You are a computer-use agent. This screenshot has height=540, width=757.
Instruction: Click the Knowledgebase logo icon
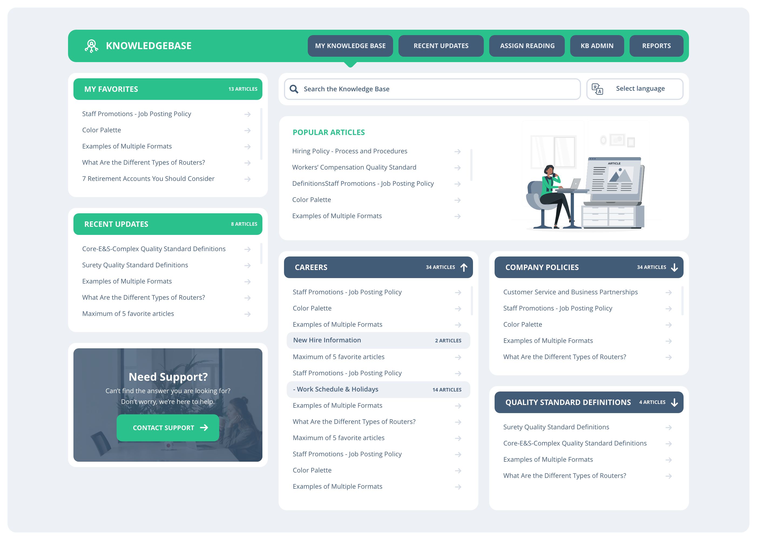tap(92, 46)
